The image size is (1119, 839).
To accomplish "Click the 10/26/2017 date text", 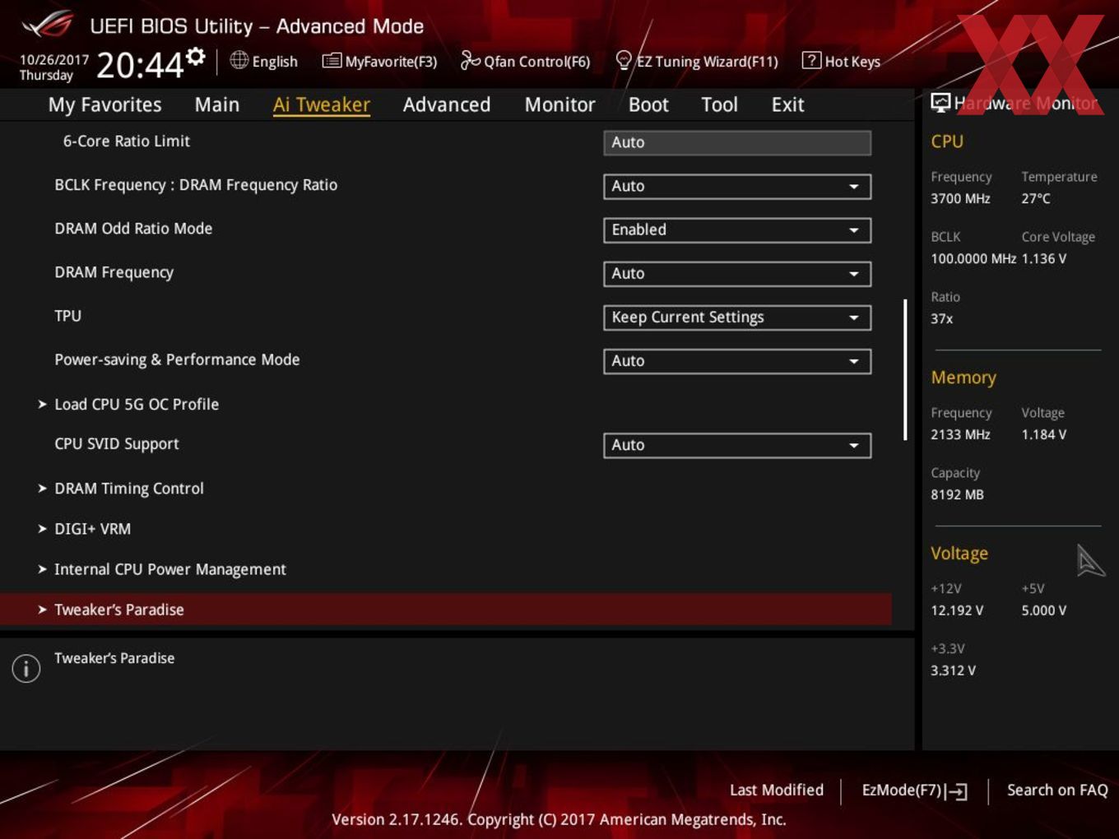I will click(x=53, y=60).
